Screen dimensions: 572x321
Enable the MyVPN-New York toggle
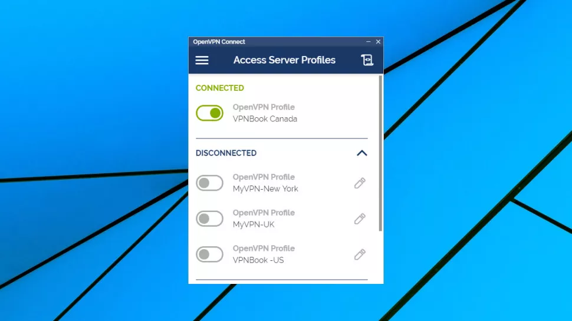(209, 183)
